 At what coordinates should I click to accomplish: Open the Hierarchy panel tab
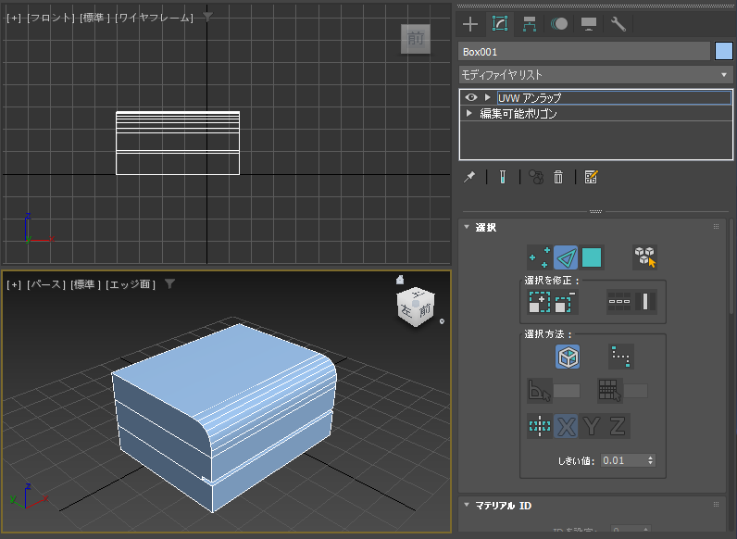530,24
